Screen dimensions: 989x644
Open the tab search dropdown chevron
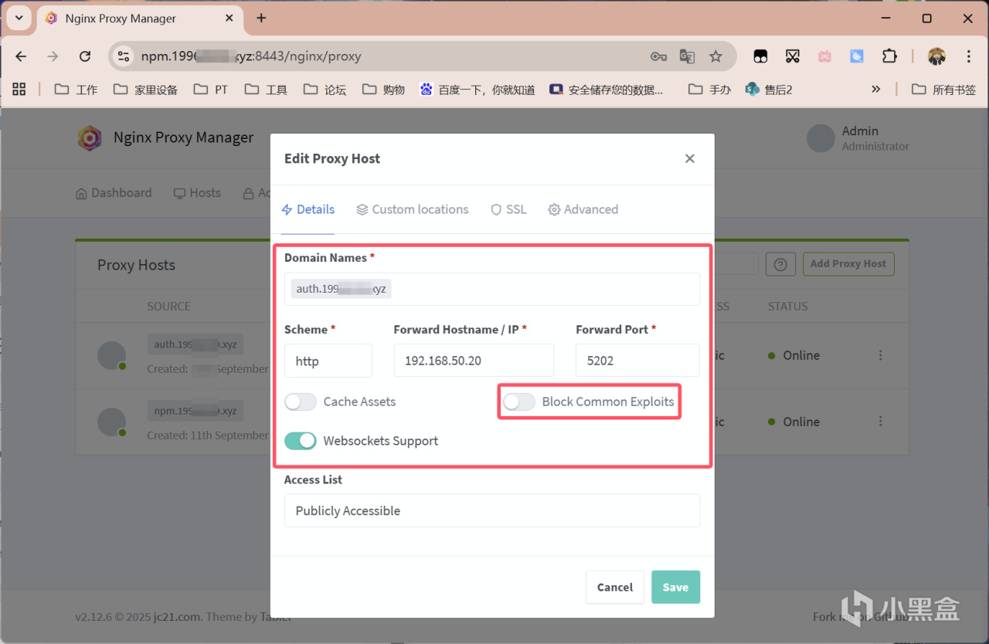[19, 18]
